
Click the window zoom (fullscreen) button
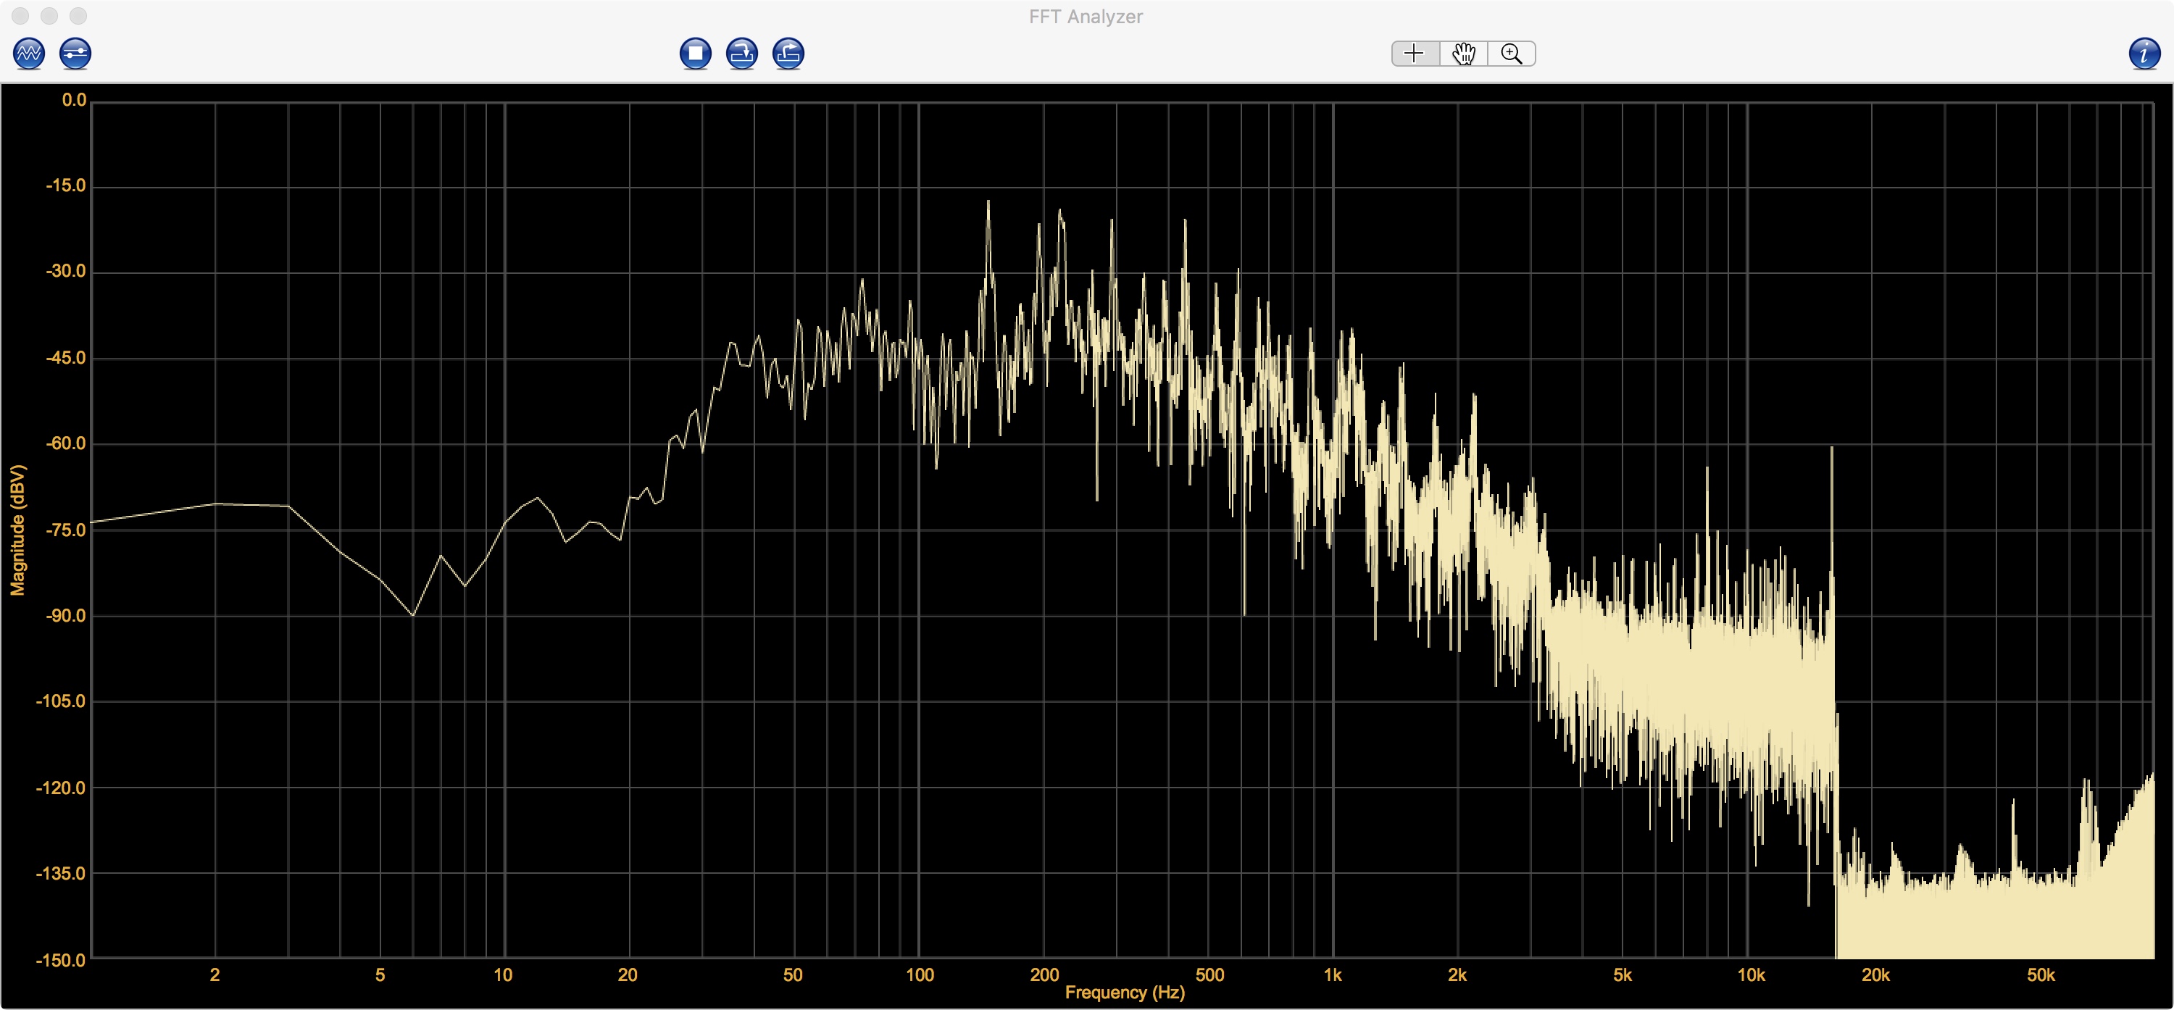[x=78, y=16]
